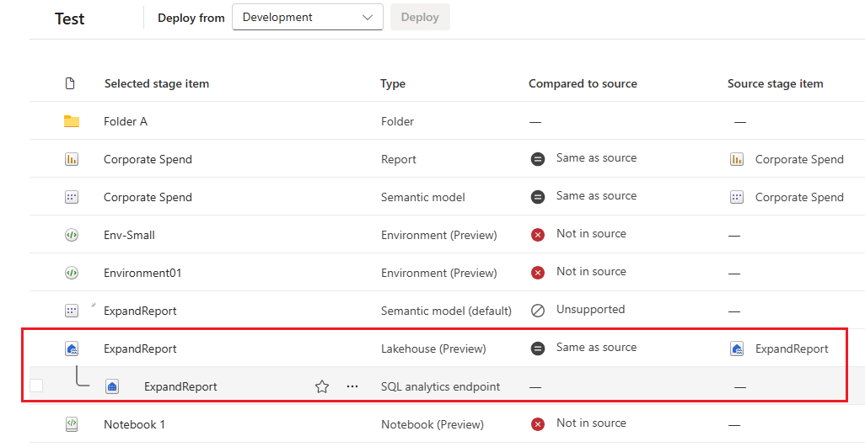Click the Notebook 1 notebook icon

pyautogui.click(x=72, y=424)
